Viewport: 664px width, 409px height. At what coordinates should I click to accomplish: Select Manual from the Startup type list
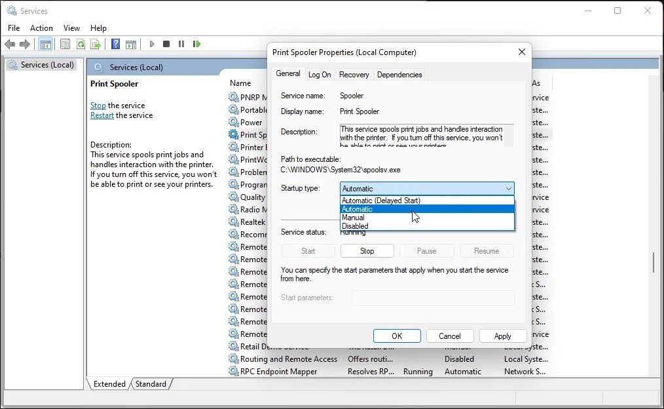click(353, 217)
